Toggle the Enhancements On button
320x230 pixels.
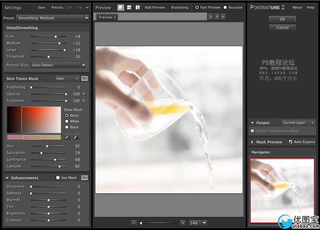coord(84,178)
